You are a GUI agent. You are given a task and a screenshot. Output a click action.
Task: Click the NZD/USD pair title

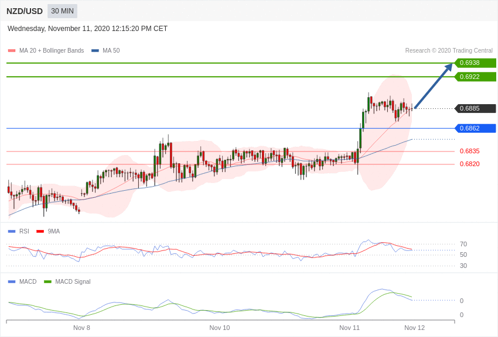pyautogui.click(x=25, y=11)
